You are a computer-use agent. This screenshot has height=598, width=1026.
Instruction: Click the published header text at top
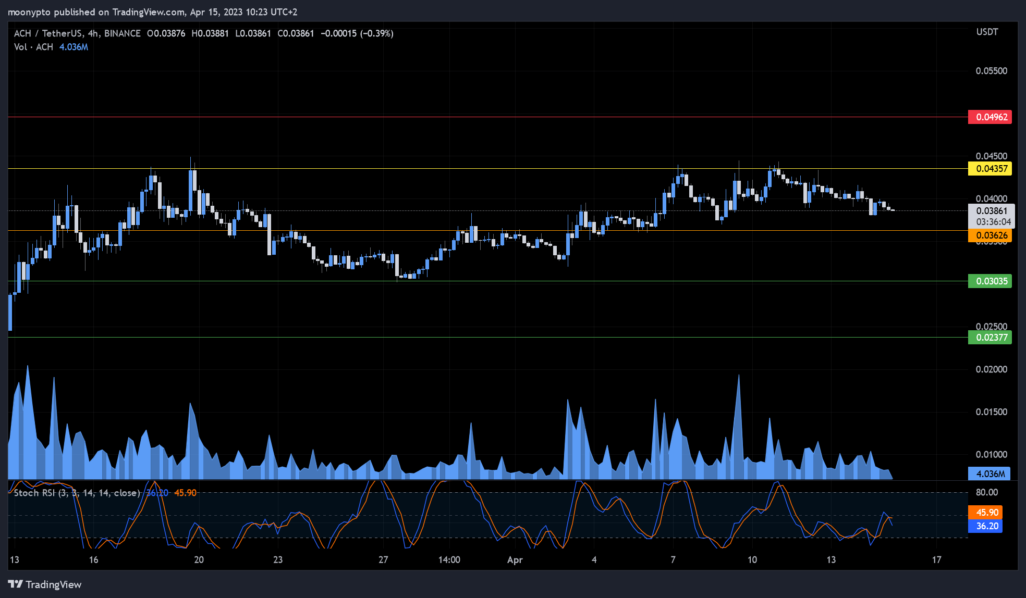[152, 12]
